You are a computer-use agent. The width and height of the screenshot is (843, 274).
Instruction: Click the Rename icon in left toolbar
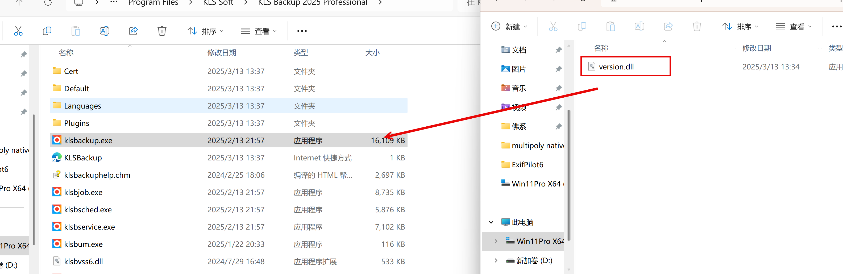click(104, 31)
